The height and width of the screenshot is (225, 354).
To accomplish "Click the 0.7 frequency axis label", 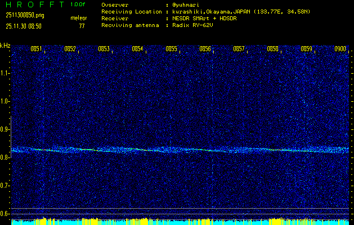I will pyautogui.click(x=5, y=186).
